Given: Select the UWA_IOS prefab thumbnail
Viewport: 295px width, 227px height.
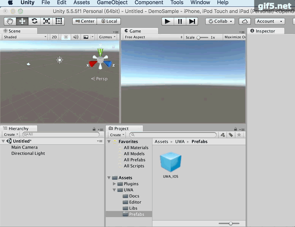Looking at the screenshot, I should pyautogui.click(x=171, y=162).
